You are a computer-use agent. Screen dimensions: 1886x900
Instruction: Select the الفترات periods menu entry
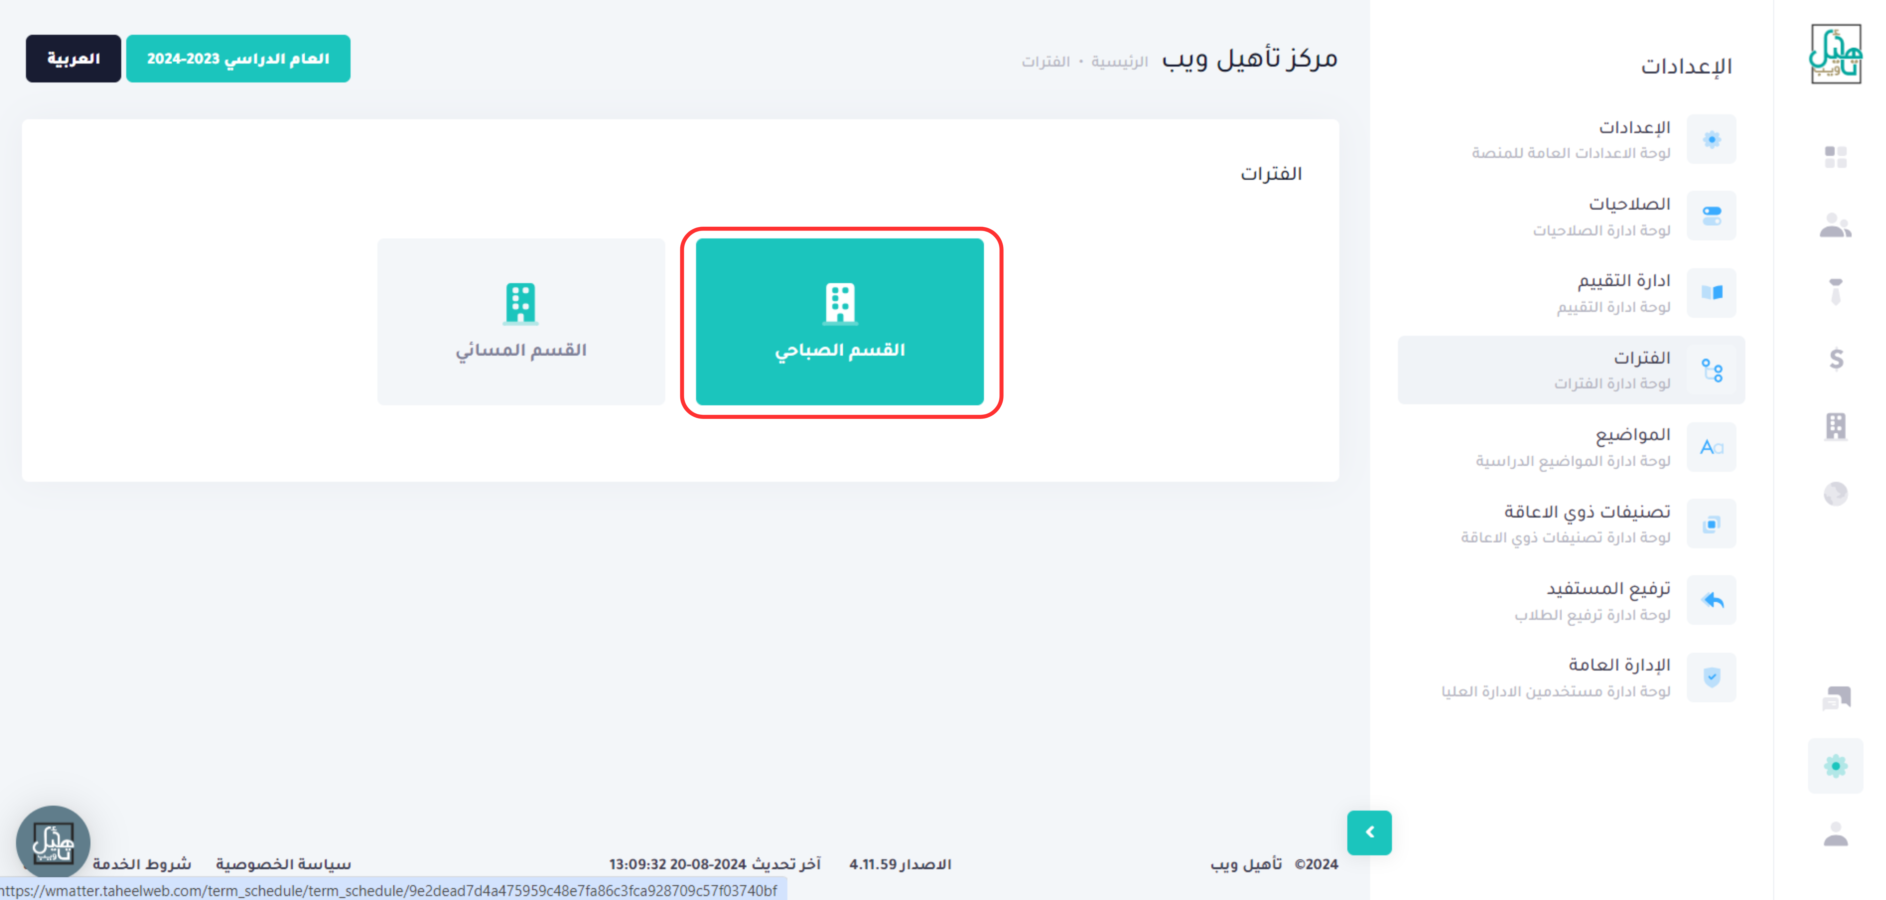[x=1570, y=370]
